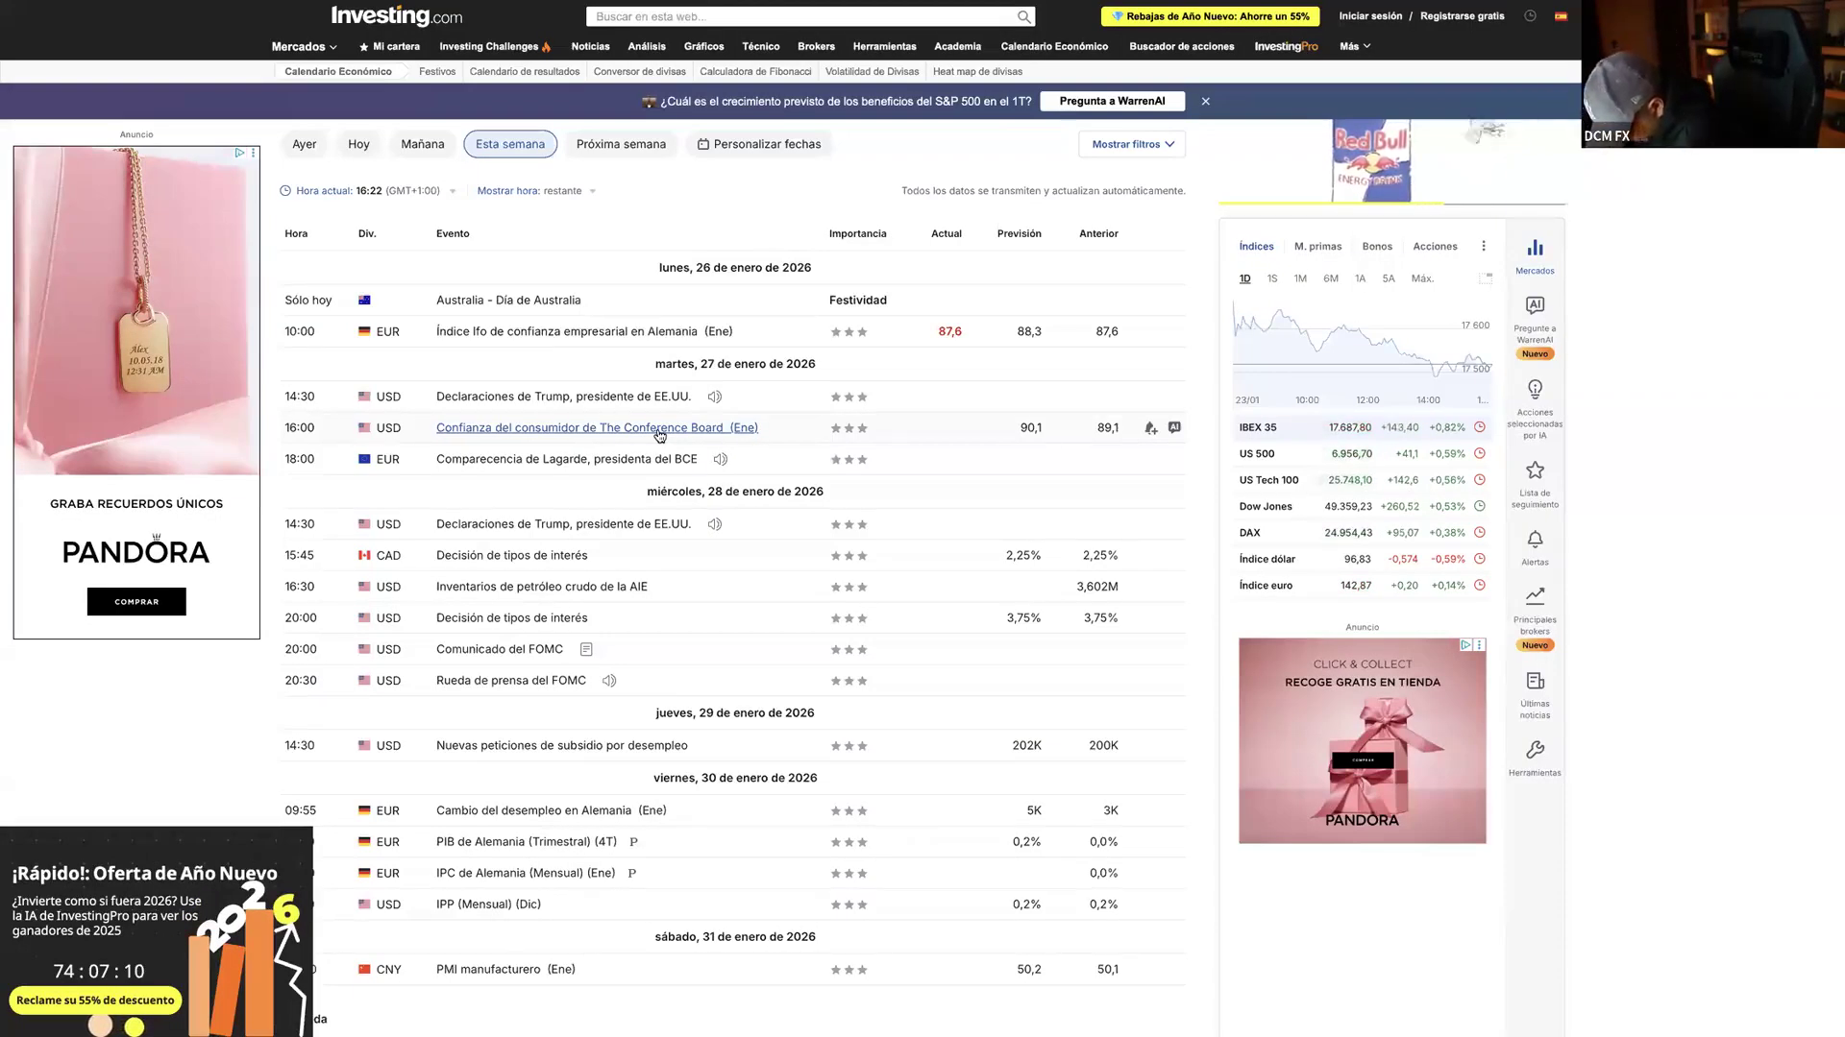
Task: Open Alertas bell icon in sidebar
Action: click(x=1535, y=541)
